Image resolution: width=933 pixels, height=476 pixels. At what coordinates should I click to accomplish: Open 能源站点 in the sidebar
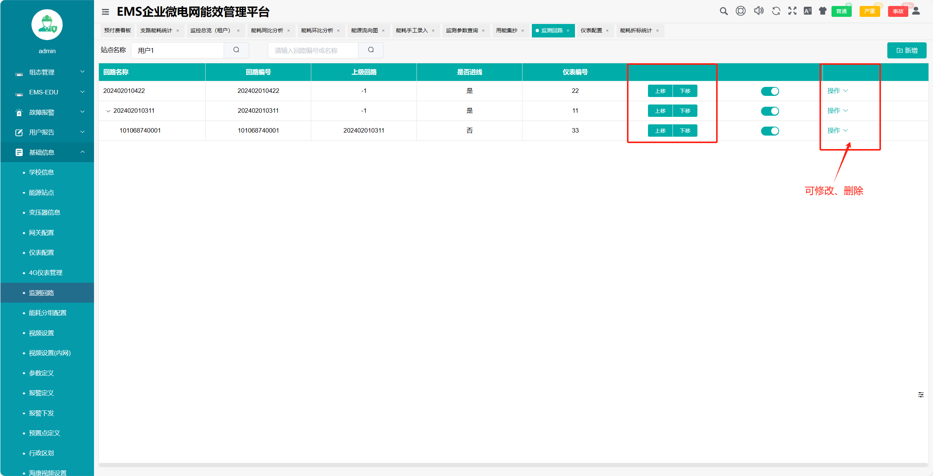(x=41, y=192)
